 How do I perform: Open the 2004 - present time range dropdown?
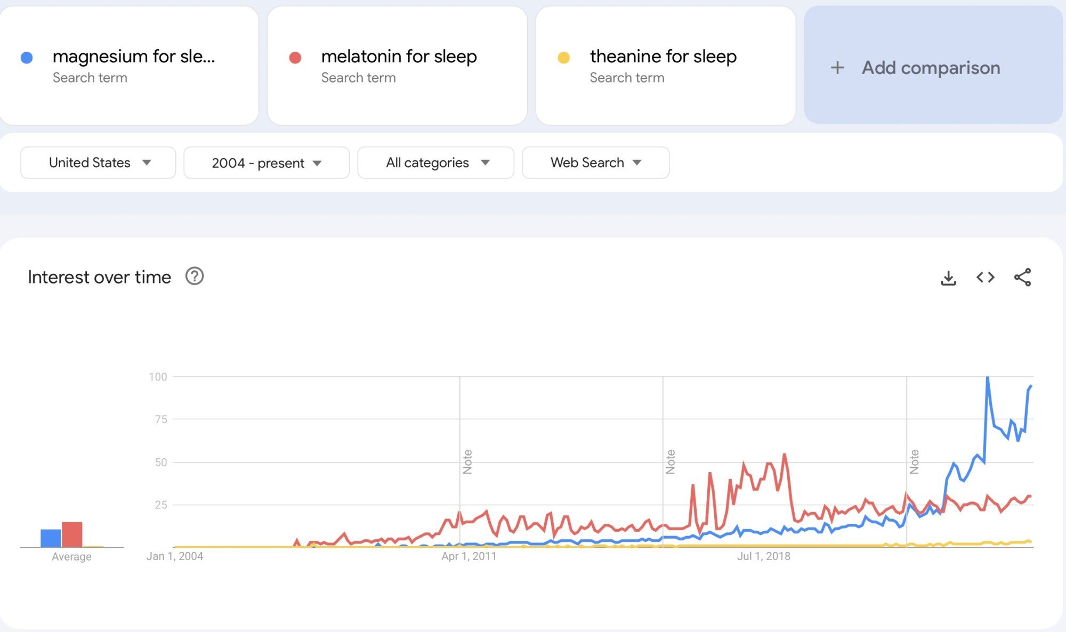click(266, 163)
